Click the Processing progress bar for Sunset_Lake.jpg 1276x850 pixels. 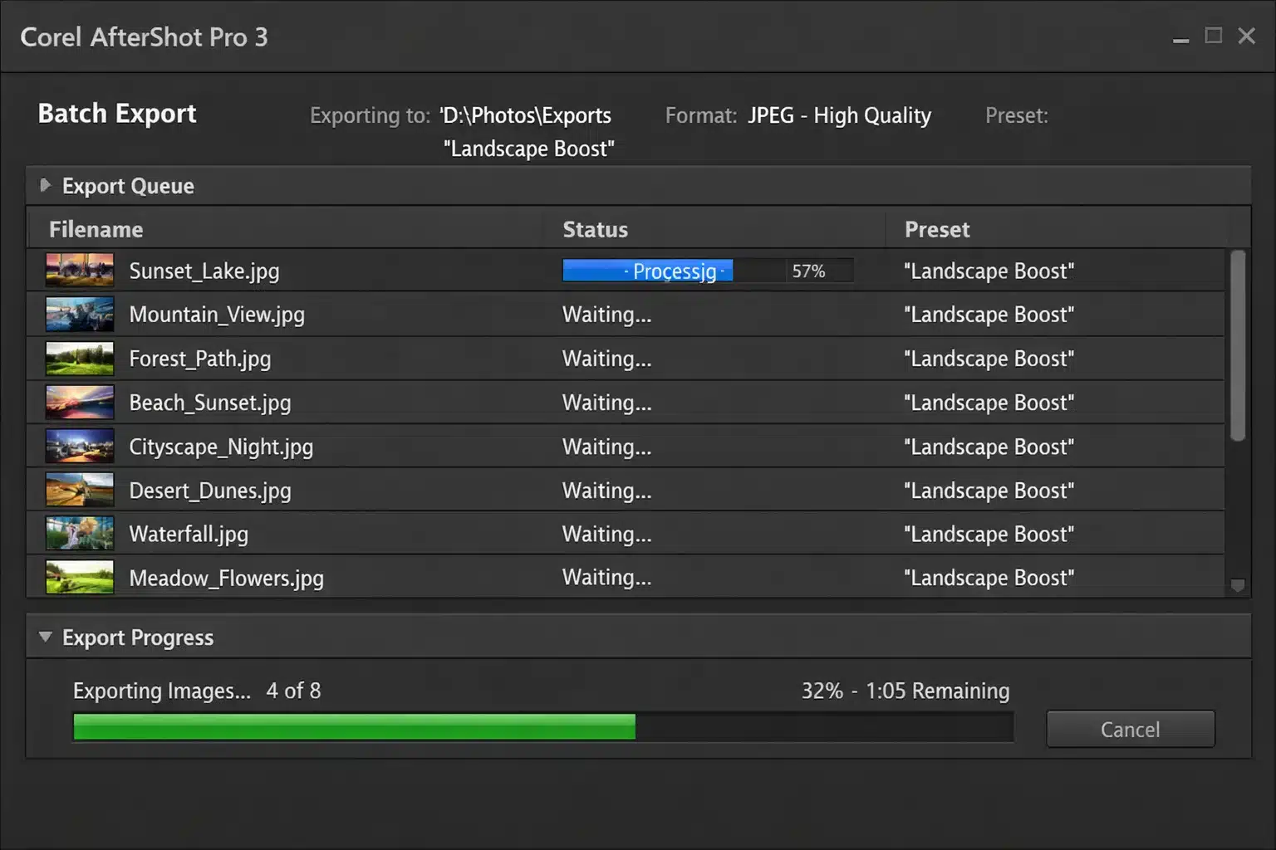tap(647, 270)
